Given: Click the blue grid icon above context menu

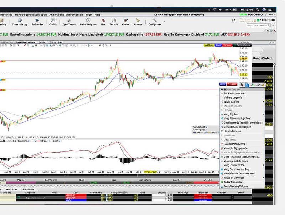Looking at the screenshot, I should [x=247, y=85].
